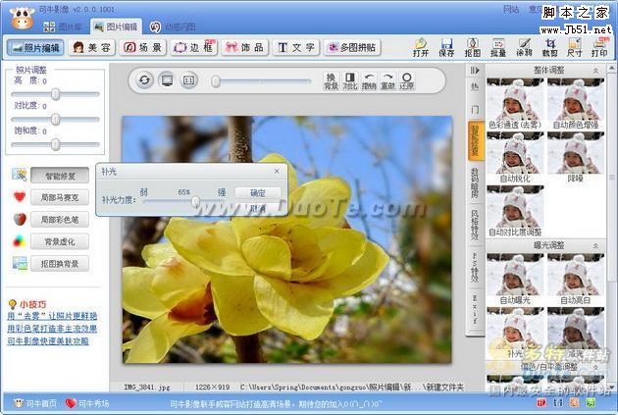The width and height of the screenshot is (618, 415).
Task: Click the 局部马赛克 button
Action: [x=60, y=197]
